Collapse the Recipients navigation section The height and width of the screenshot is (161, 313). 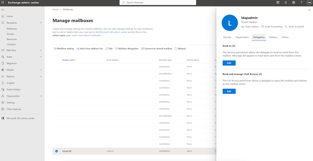(x=41, y=23)
